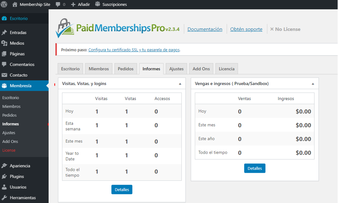Image resolution: width=338 pixels, height=203 pixels.
Task: Open Plugins in the sidebar
Action: pyautogui.click(x=17, y=176)
